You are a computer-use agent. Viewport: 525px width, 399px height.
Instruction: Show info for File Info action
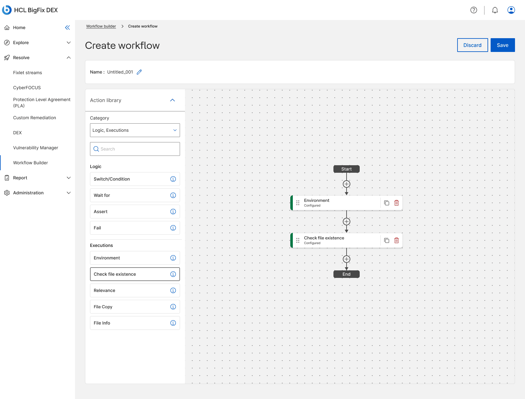173,323
